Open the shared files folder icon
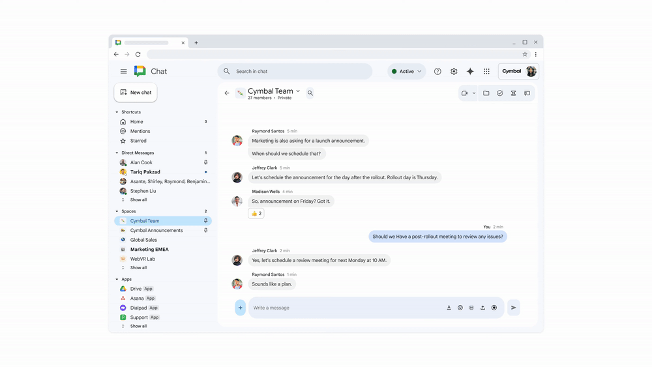The image size is (652, 367). click(x=486, y=93)
